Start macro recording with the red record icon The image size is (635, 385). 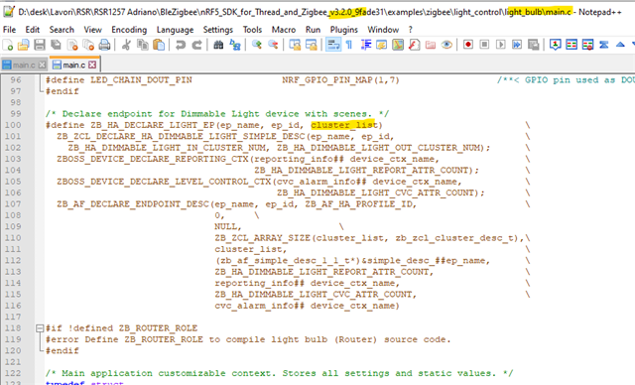(x=468, y=45)
